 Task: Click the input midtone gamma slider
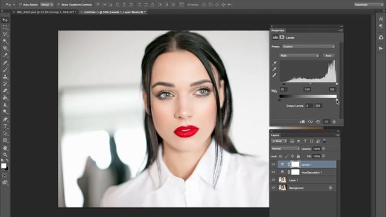310,84
